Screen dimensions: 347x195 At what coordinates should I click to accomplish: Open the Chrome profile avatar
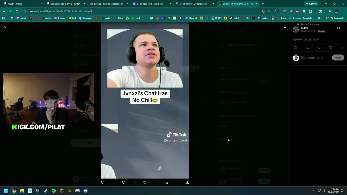coord(336,11)
